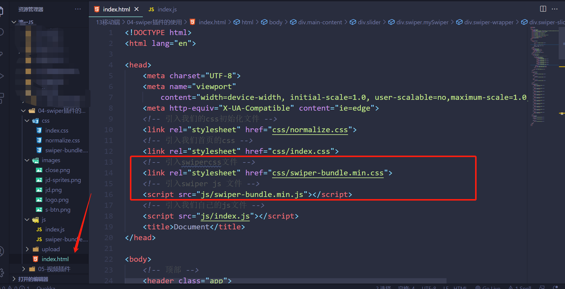
Task: Click the css folder icon in explorer
Action: 35,121
